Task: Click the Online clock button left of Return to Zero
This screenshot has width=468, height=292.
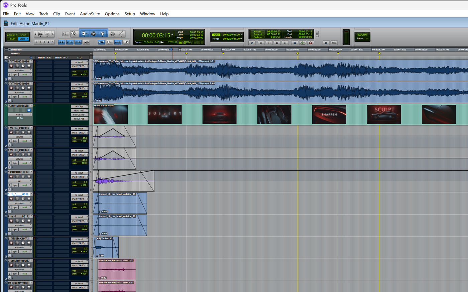Action: point(252,43)
